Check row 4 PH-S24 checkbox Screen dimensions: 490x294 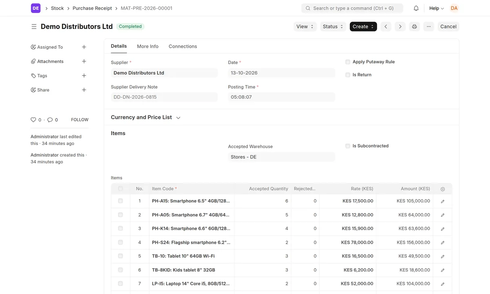coord(120,242)
